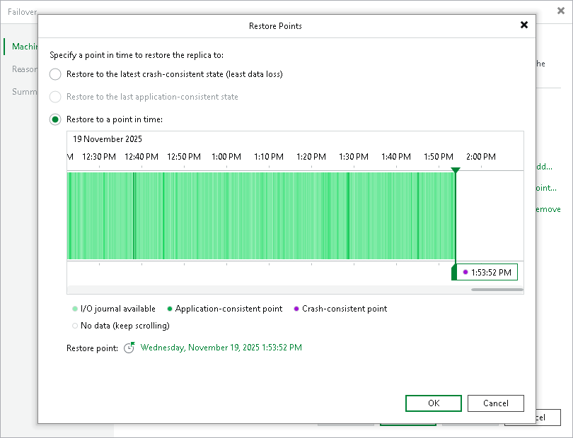Click the green slider handle below the timeline
This screenshot has height=438, width=573.
tap(456, 271)
